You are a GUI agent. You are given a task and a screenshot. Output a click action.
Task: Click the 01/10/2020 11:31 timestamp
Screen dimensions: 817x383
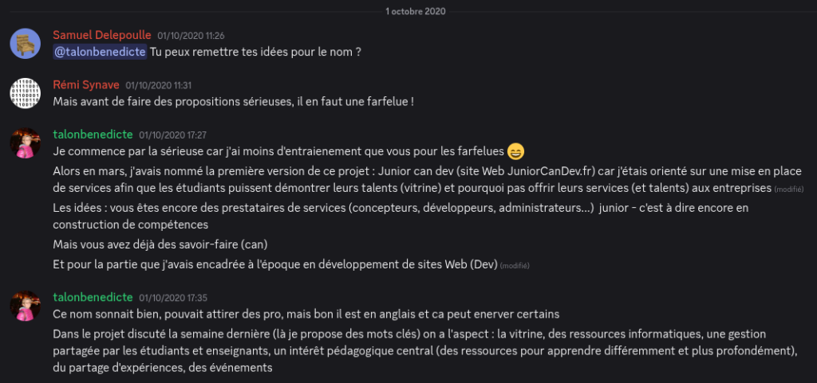[x=158, y=85]
